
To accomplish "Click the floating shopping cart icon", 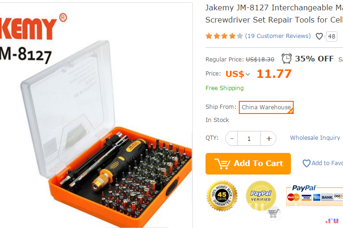I will pyautogui.click(x=274, y=213).
